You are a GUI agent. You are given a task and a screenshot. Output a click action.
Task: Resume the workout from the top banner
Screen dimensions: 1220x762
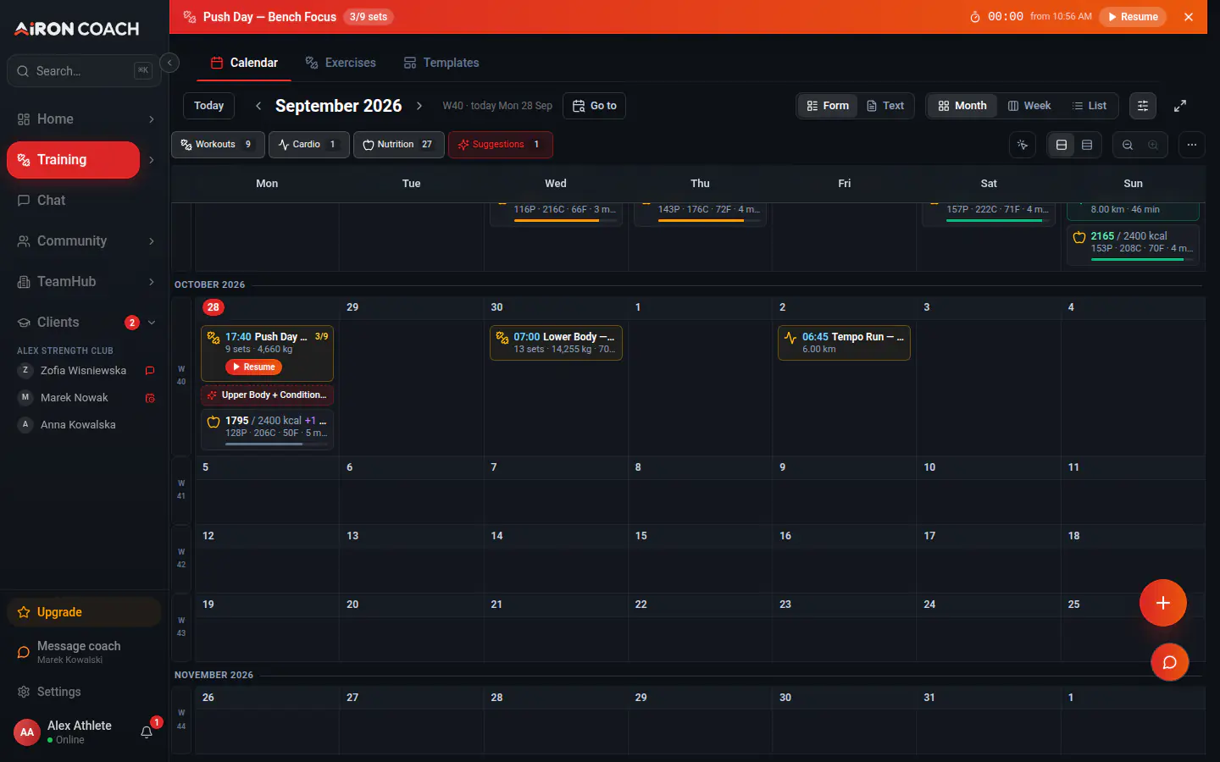1133,17
